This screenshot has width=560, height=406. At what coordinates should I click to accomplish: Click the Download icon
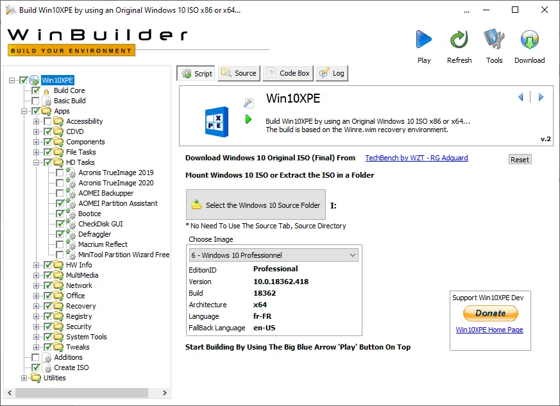pyautogui.click(x=529, y=39)
